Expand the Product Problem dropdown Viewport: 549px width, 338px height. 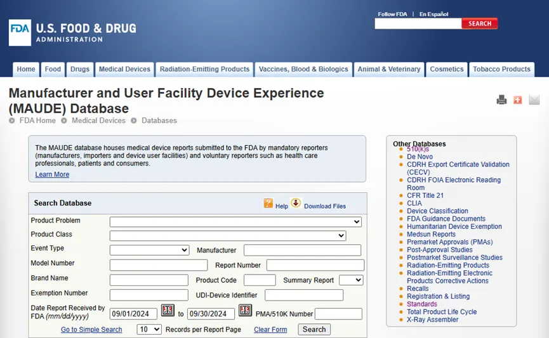235,222
